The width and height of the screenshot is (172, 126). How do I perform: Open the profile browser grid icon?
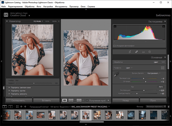point(162,68)
